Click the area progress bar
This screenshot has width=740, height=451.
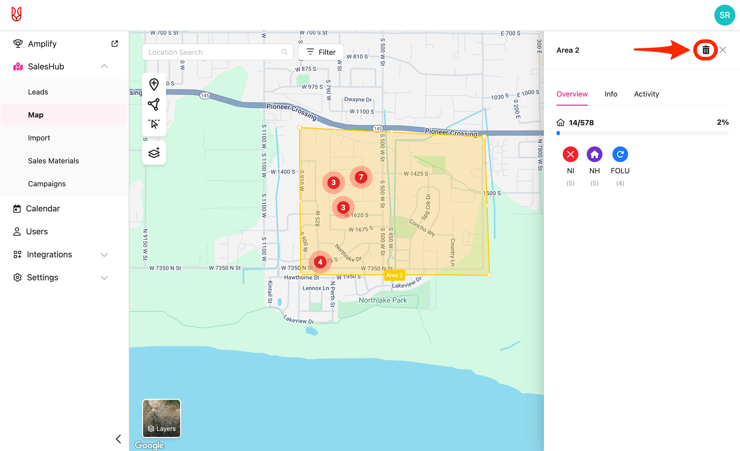(642, 133)
